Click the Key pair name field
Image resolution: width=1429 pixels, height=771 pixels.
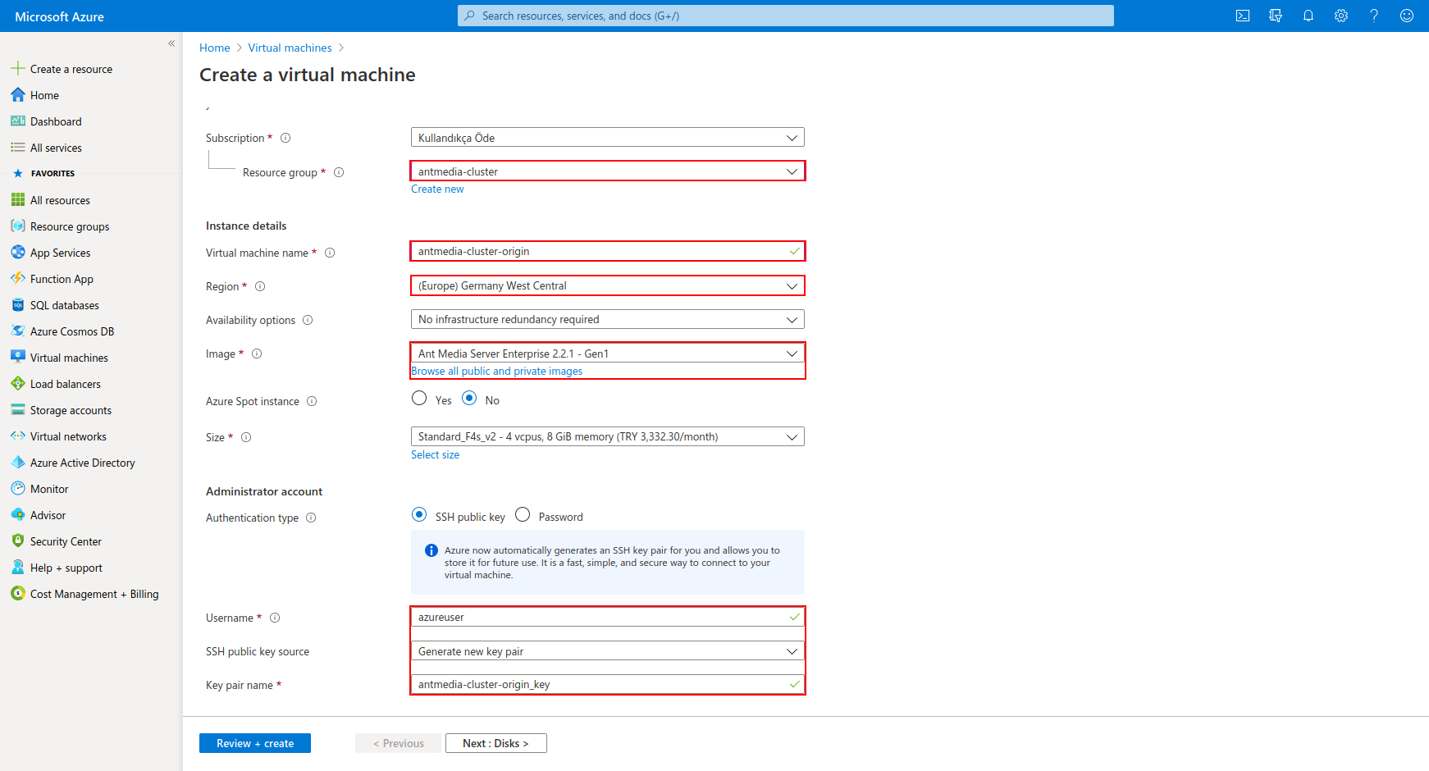tap(607, 684)
